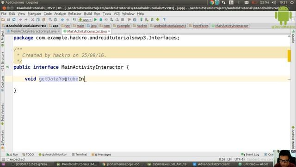Open the Tools menu
Viewport: 296px width, 167px height.
(x=107, y=13)
